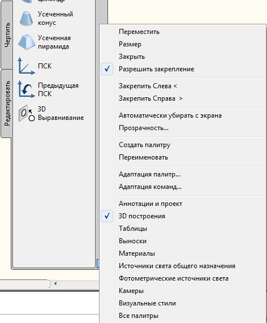This screenshot has height=323, width=267.
Task: Open the Прозрачность... dialog entry
Action: click(182, 128)
